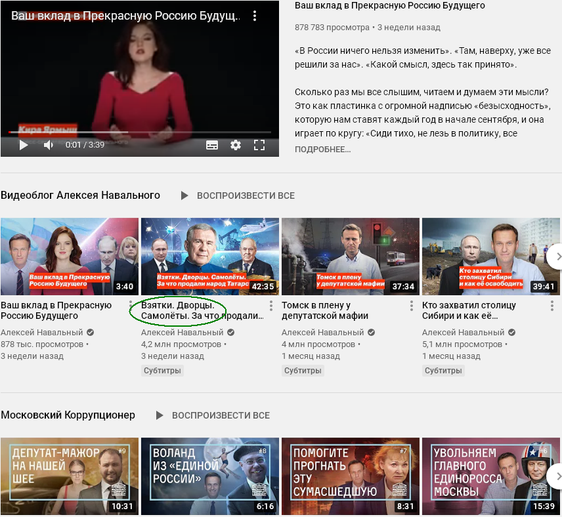Open thumbnail Взятки. Дворцы. Самолёты
The height and width of the screenshot is (517, 562).
pyautogui.click(x=210, y=257)
